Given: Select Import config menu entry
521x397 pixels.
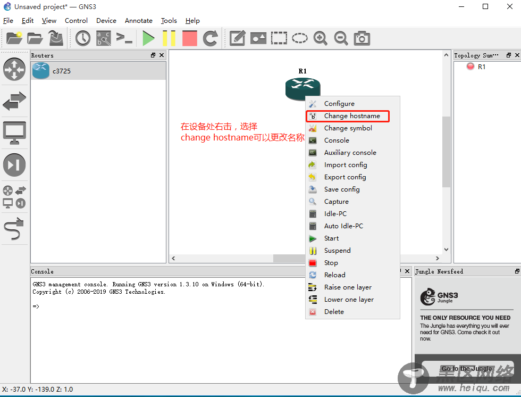Looking at the screenshot, I should click(352, 165).
